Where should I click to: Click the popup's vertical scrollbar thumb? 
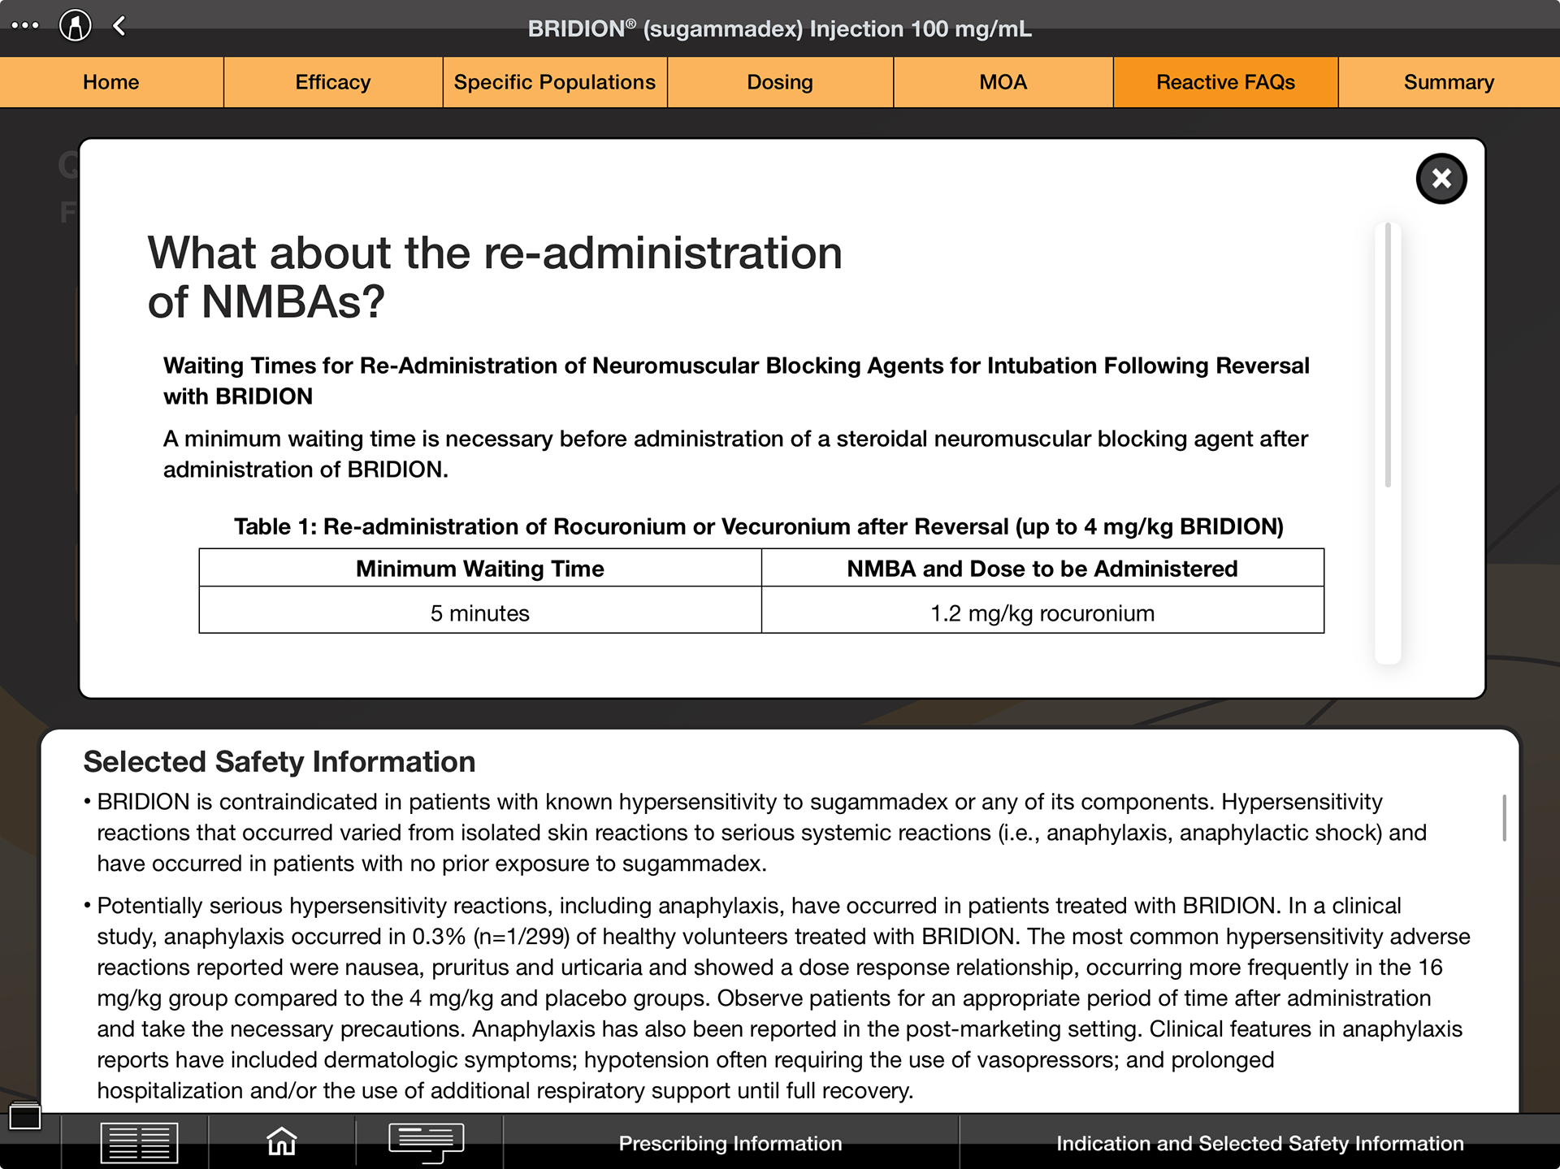click(1388, 355)
